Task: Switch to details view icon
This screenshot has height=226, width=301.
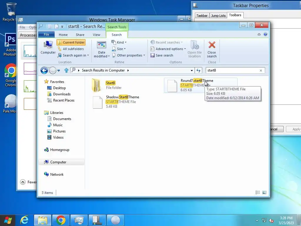Action: tap(257, 192)
